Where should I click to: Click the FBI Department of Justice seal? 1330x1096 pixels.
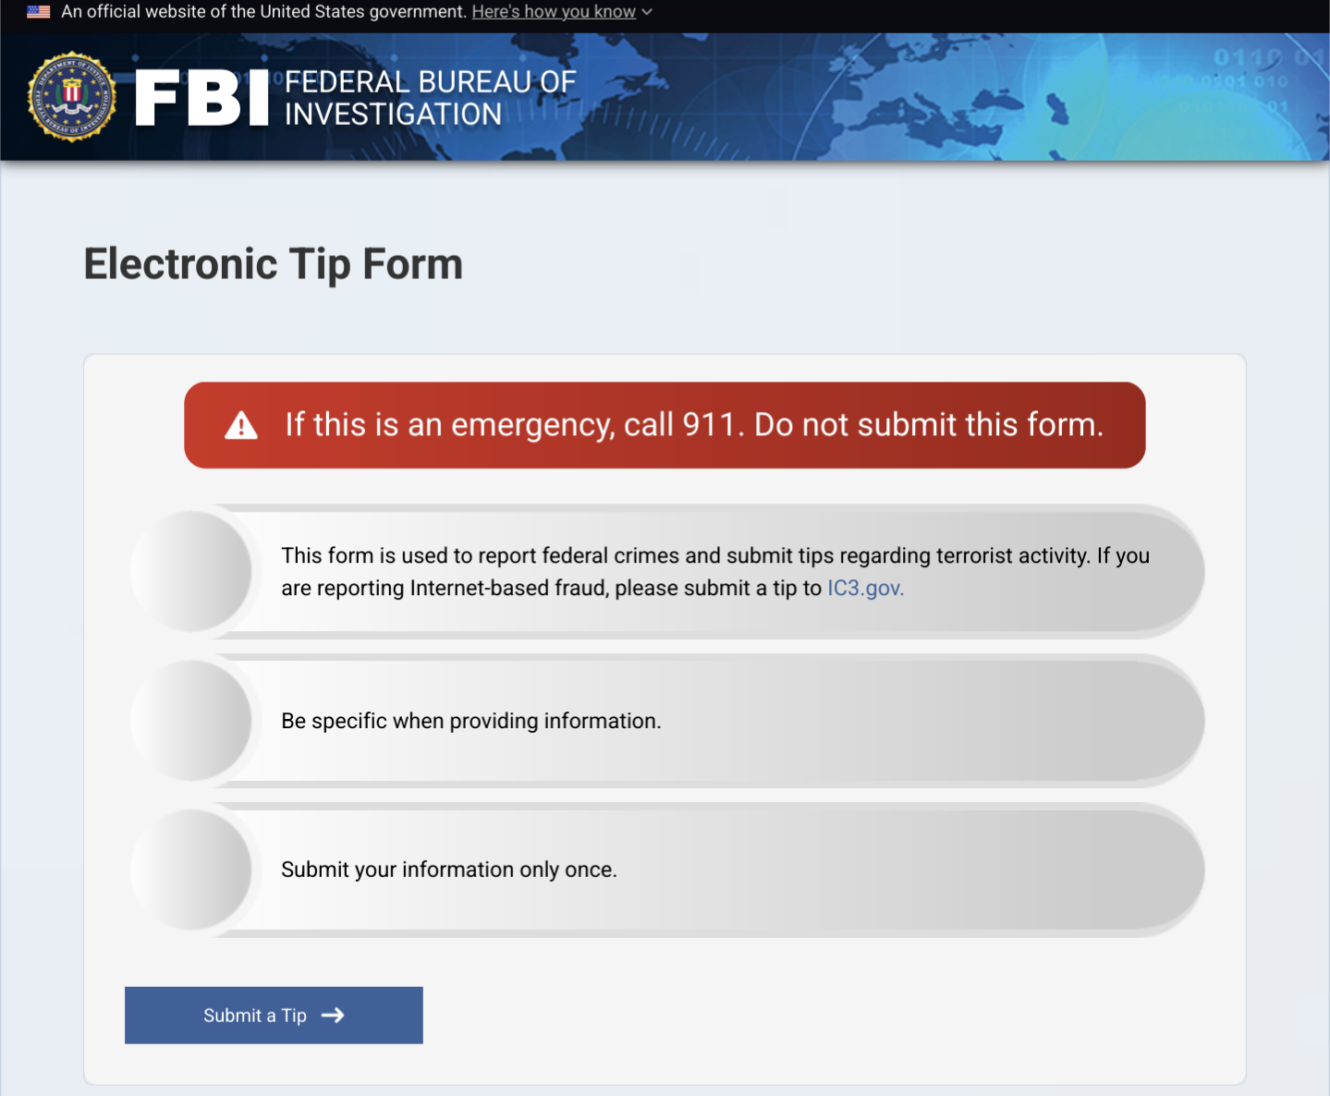point(72,97)
